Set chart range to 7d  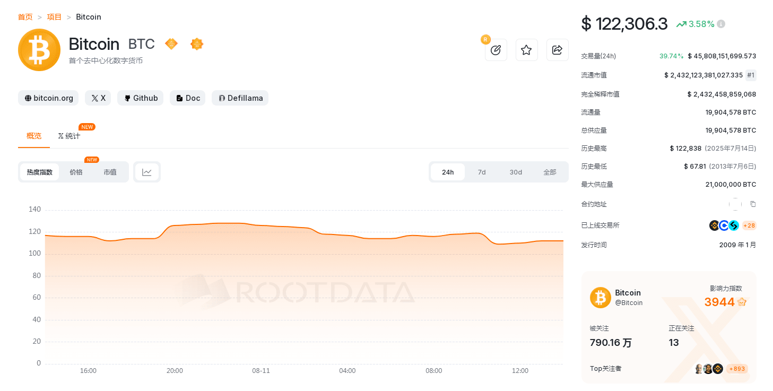(x=482, y=172)
